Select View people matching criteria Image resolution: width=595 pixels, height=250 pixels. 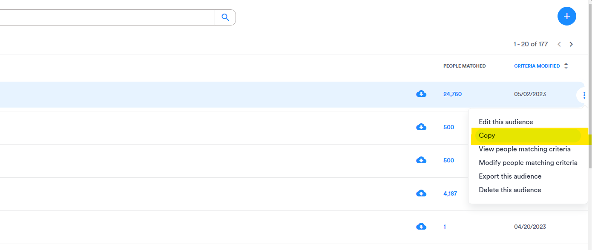524,149
